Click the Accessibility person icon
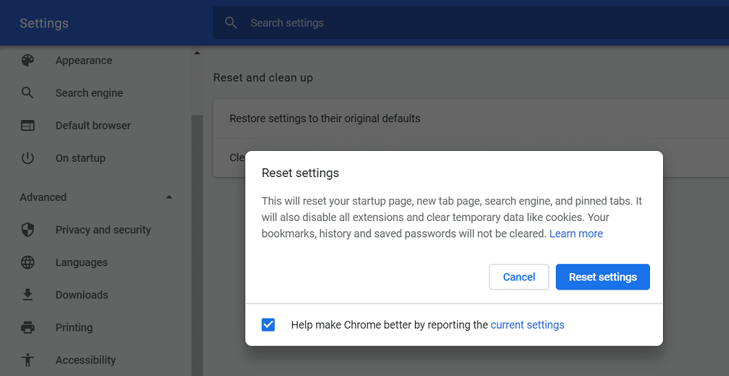This screenshot has width=729, height=376. (27, 360)
